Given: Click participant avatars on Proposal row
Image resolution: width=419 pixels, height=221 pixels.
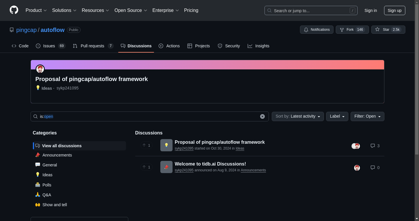Looking at the screenshot, I should 356,146.
